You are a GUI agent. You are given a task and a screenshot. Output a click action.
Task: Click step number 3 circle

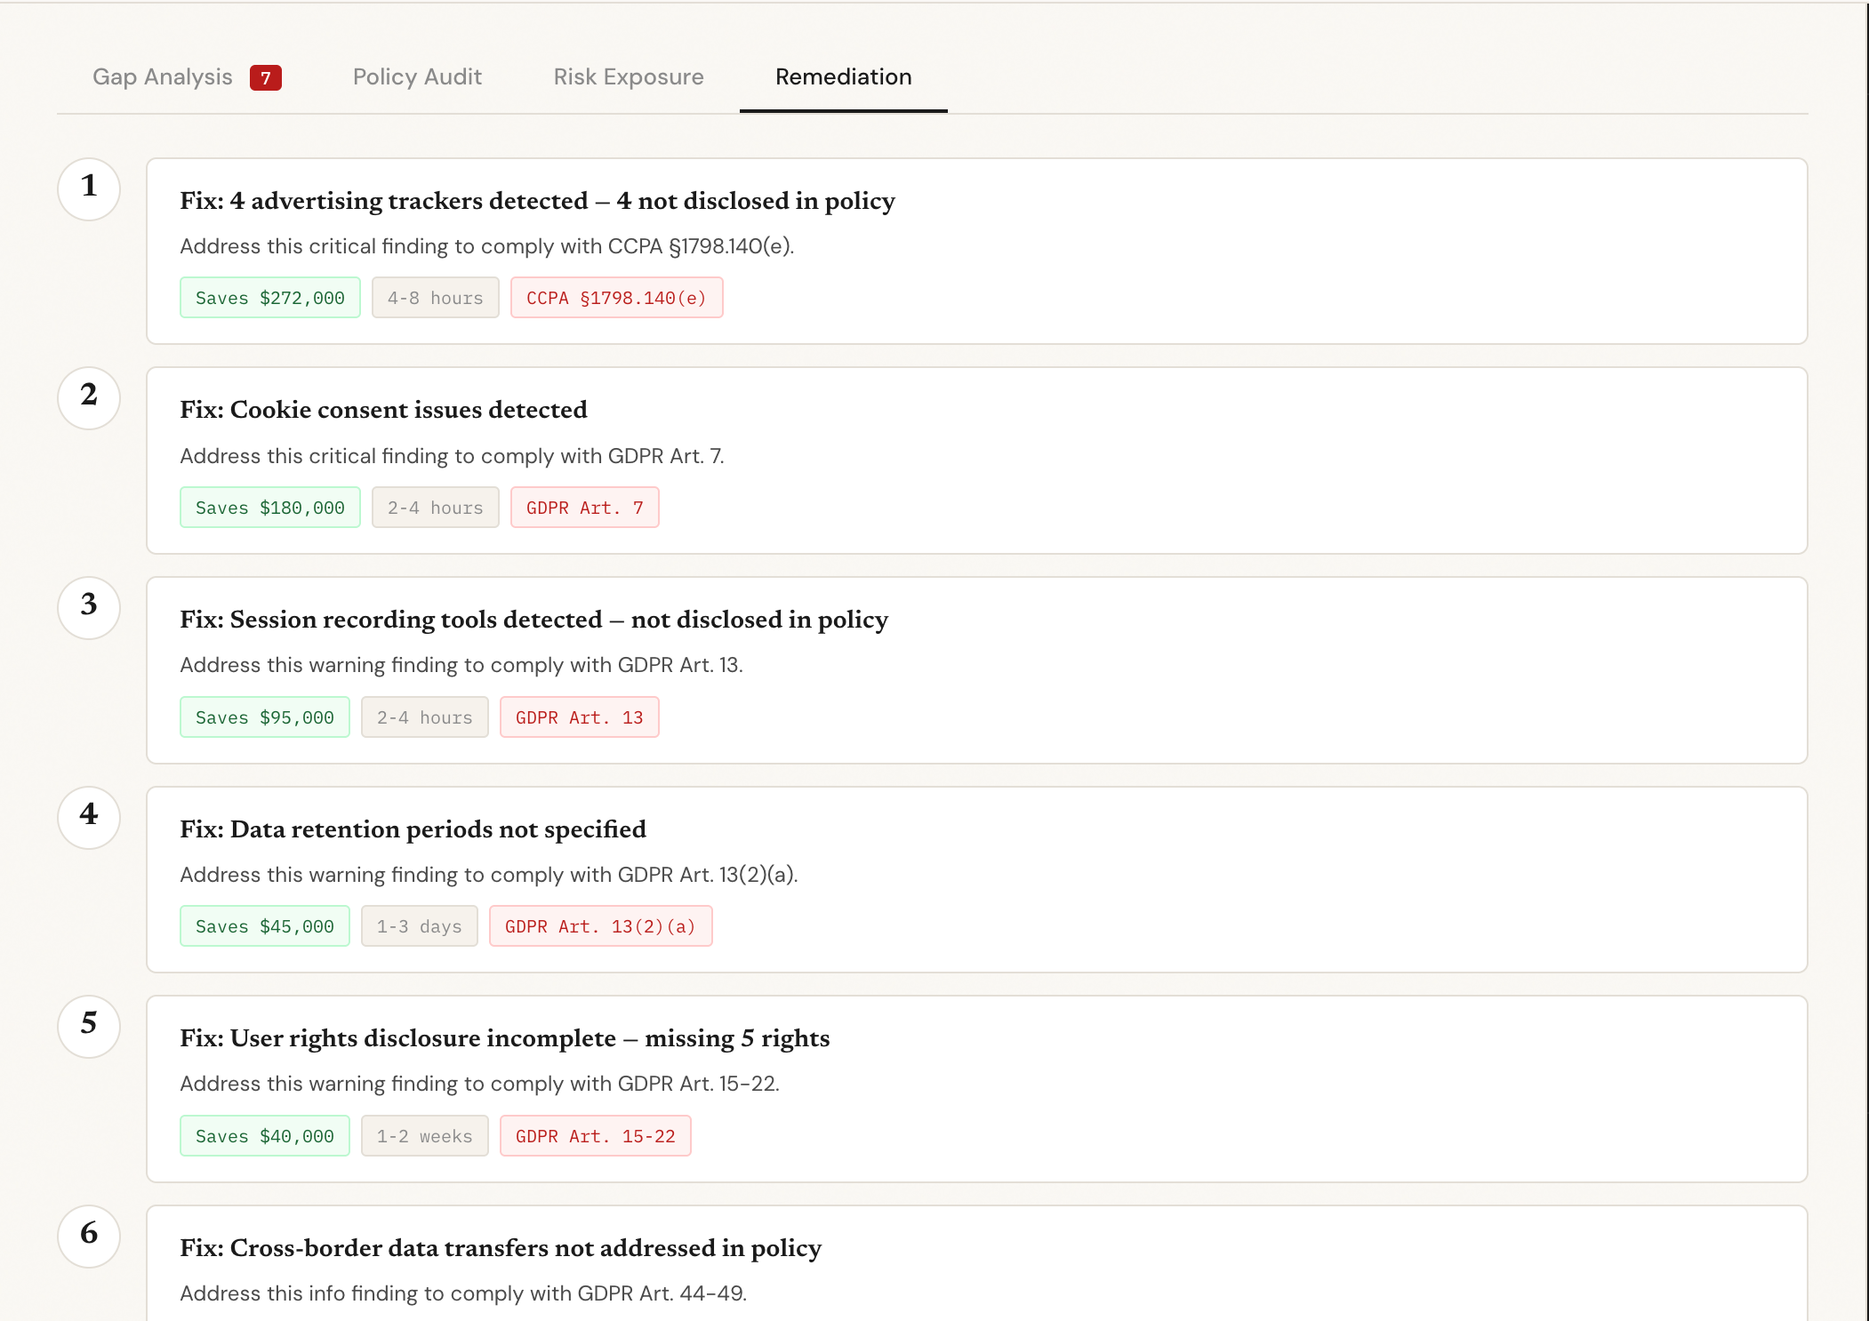(x=89, y=607)
